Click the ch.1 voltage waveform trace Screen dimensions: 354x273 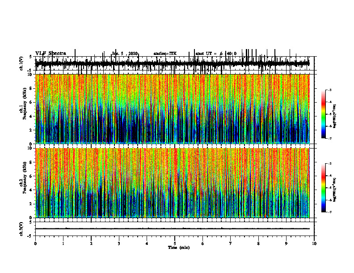click(172, 63)
